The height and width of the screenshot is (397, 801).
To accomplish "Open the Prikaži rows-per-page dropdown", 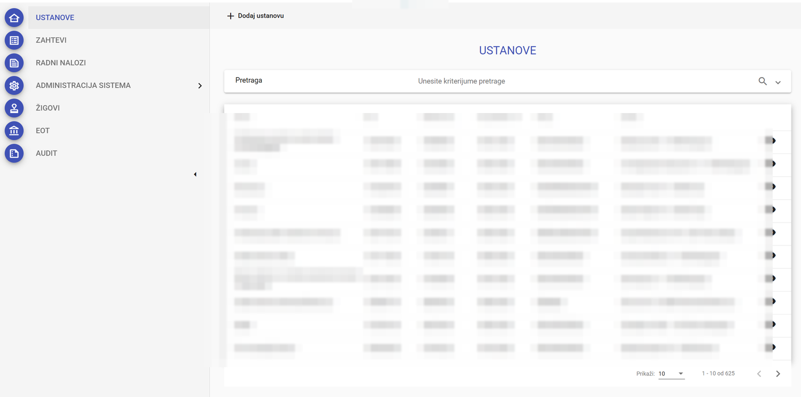I will (x=671, y=373).
